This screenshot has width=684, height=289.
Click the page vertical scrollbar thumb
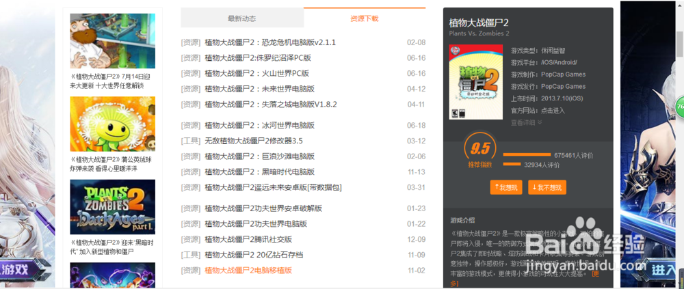coord(680,44)
